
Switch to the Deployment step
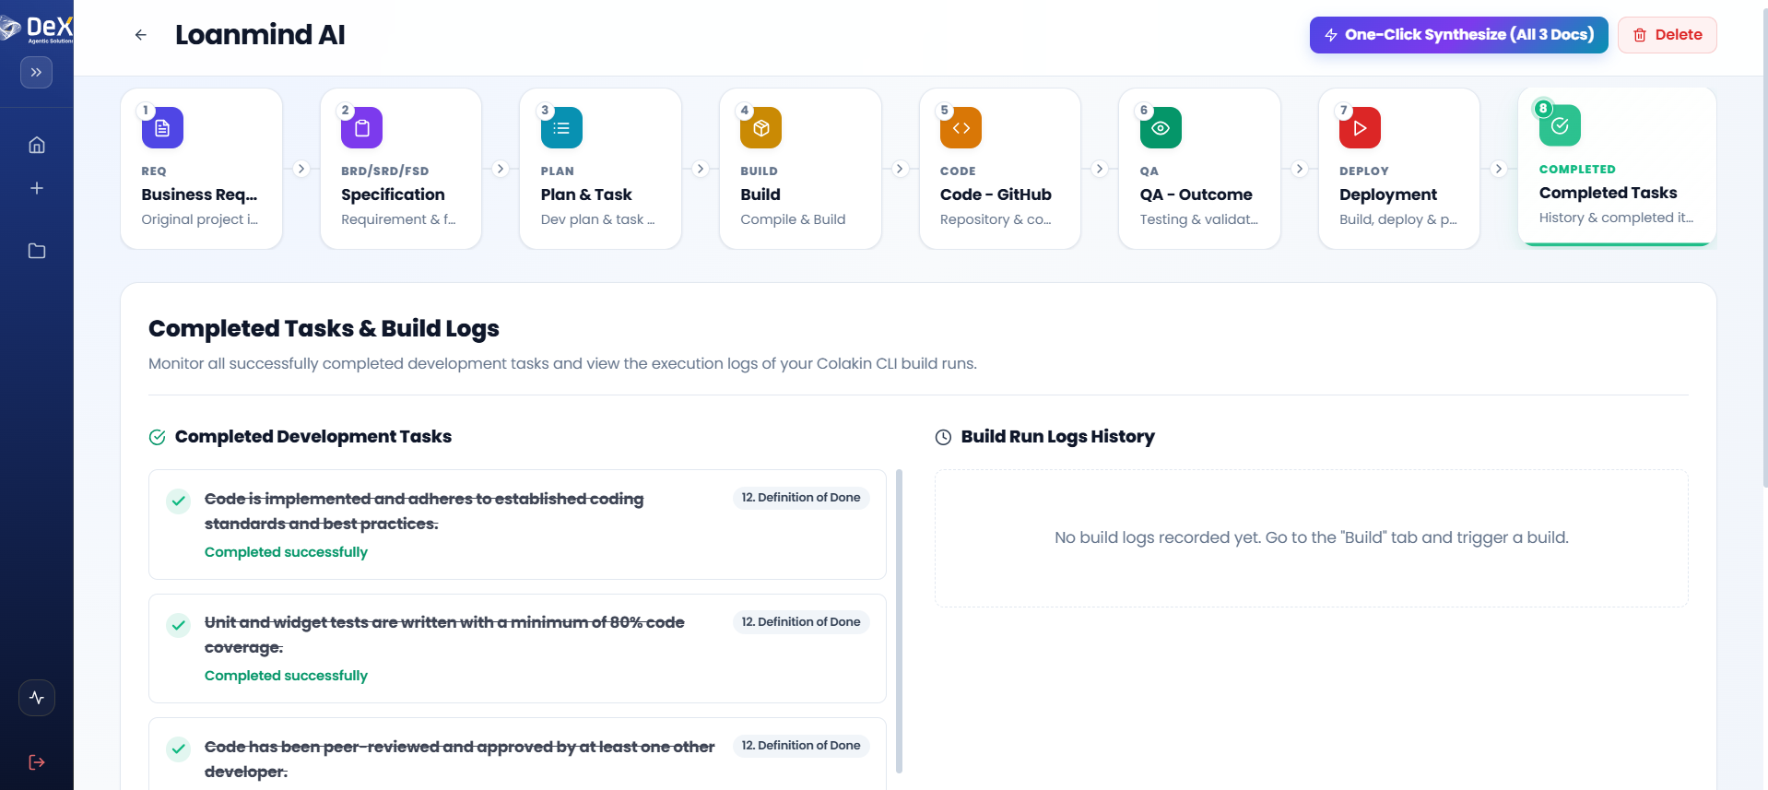1399,169
